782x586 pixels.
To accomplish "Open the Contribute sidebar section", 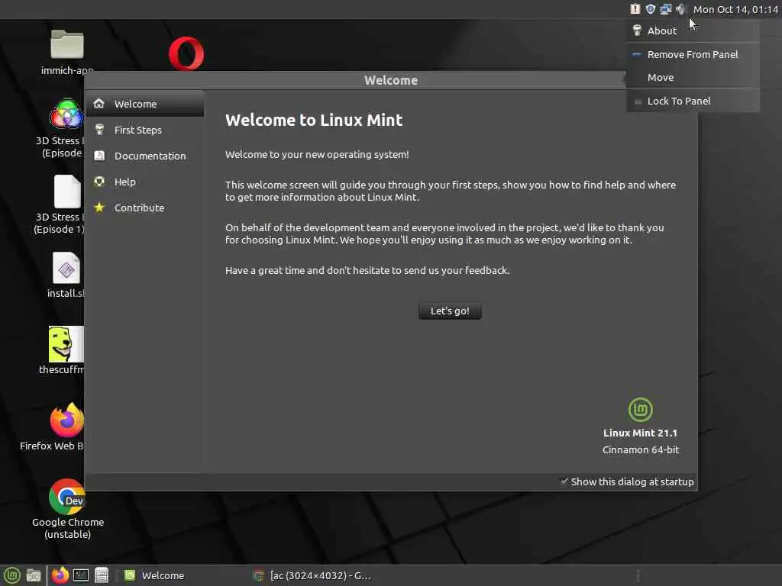I will (145, 208).
